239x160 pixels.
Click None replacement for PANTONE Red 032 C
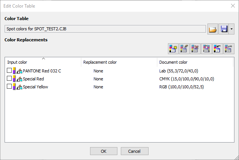pos(98,71)
